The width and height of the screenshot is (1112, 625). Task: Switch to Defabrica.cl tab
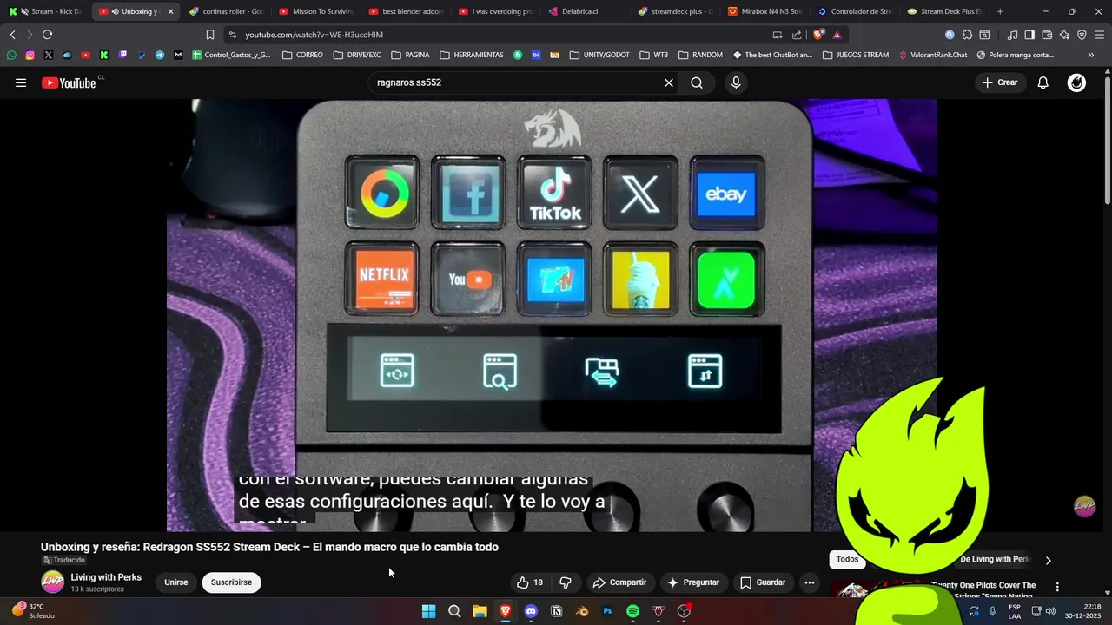click(x=584, y=11)
